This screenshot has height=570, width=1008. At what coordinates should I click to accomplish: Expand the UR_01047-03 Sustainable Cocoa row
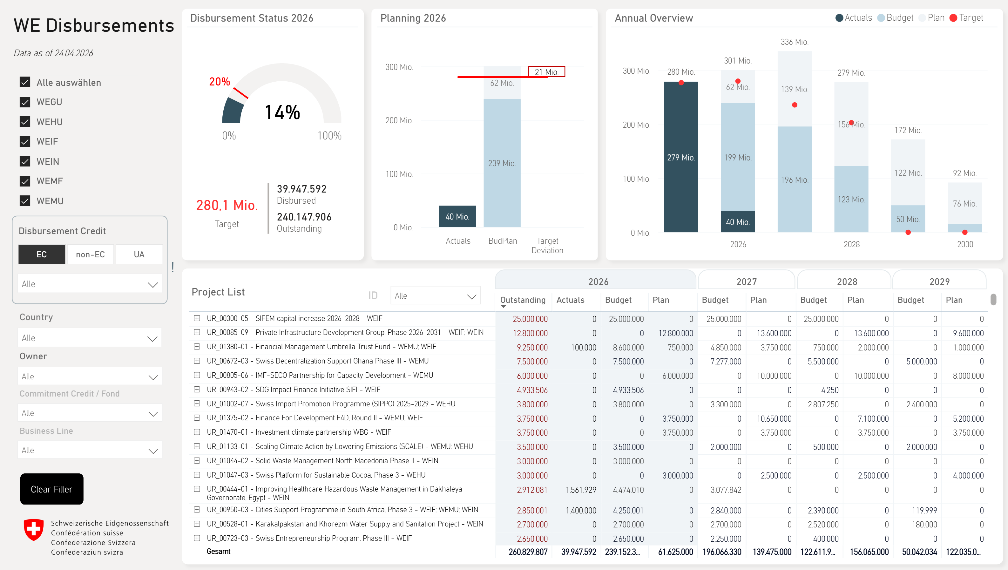click(197, 475)
